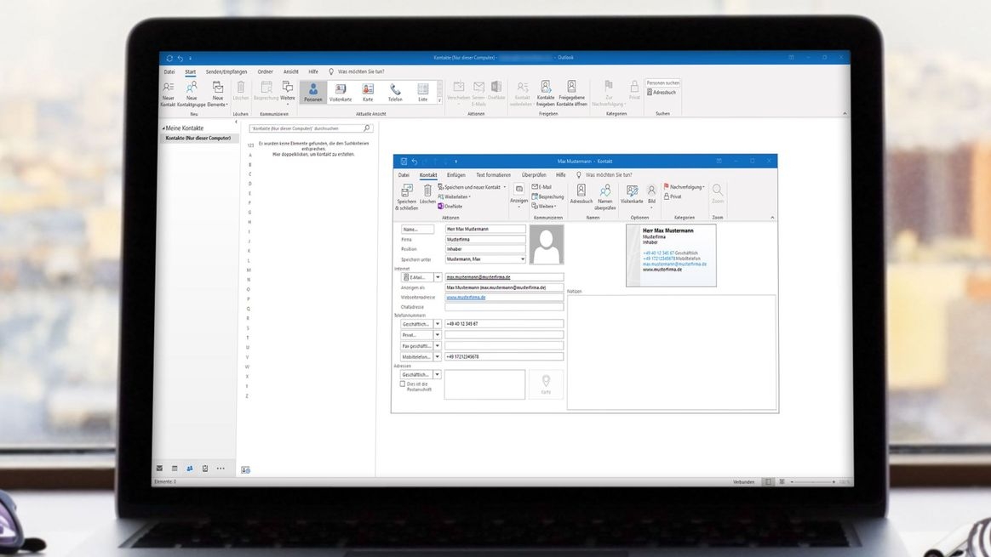Click the Name... button
This screenshot has width=991, height=557.
click(417, 230)
